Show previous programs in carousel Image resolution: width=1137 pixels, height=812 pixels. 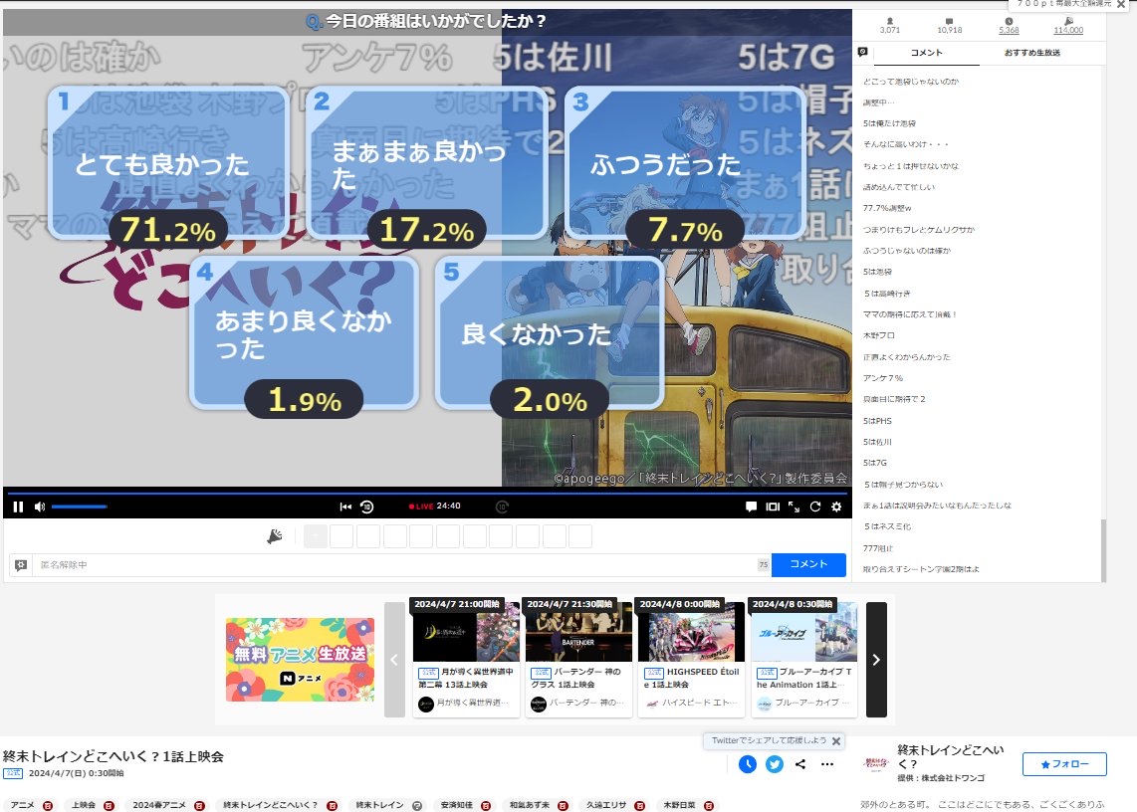(x=394, y=660)
